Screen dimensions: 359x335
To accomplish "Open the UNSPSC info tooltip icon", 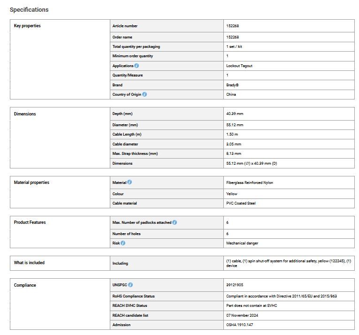I will pyautogui.click(x=130, y=285).
